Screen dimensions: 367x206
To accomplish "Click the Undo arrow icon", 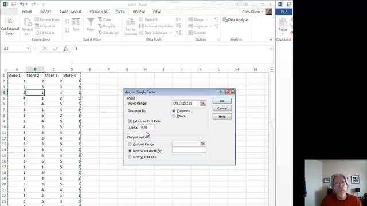I will tap(22, 4).
